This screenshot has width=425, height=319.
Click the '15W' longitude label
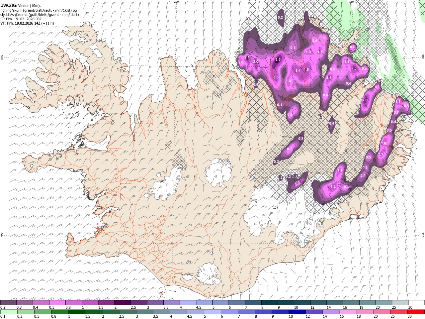click(352, 2)
